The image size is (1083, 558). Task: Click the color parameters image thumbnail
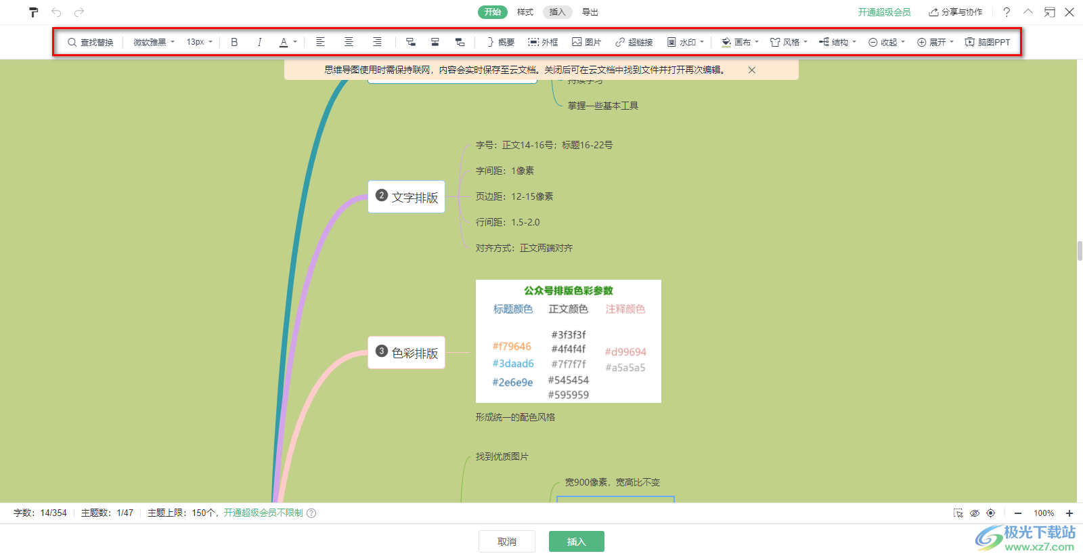[569, 341]
